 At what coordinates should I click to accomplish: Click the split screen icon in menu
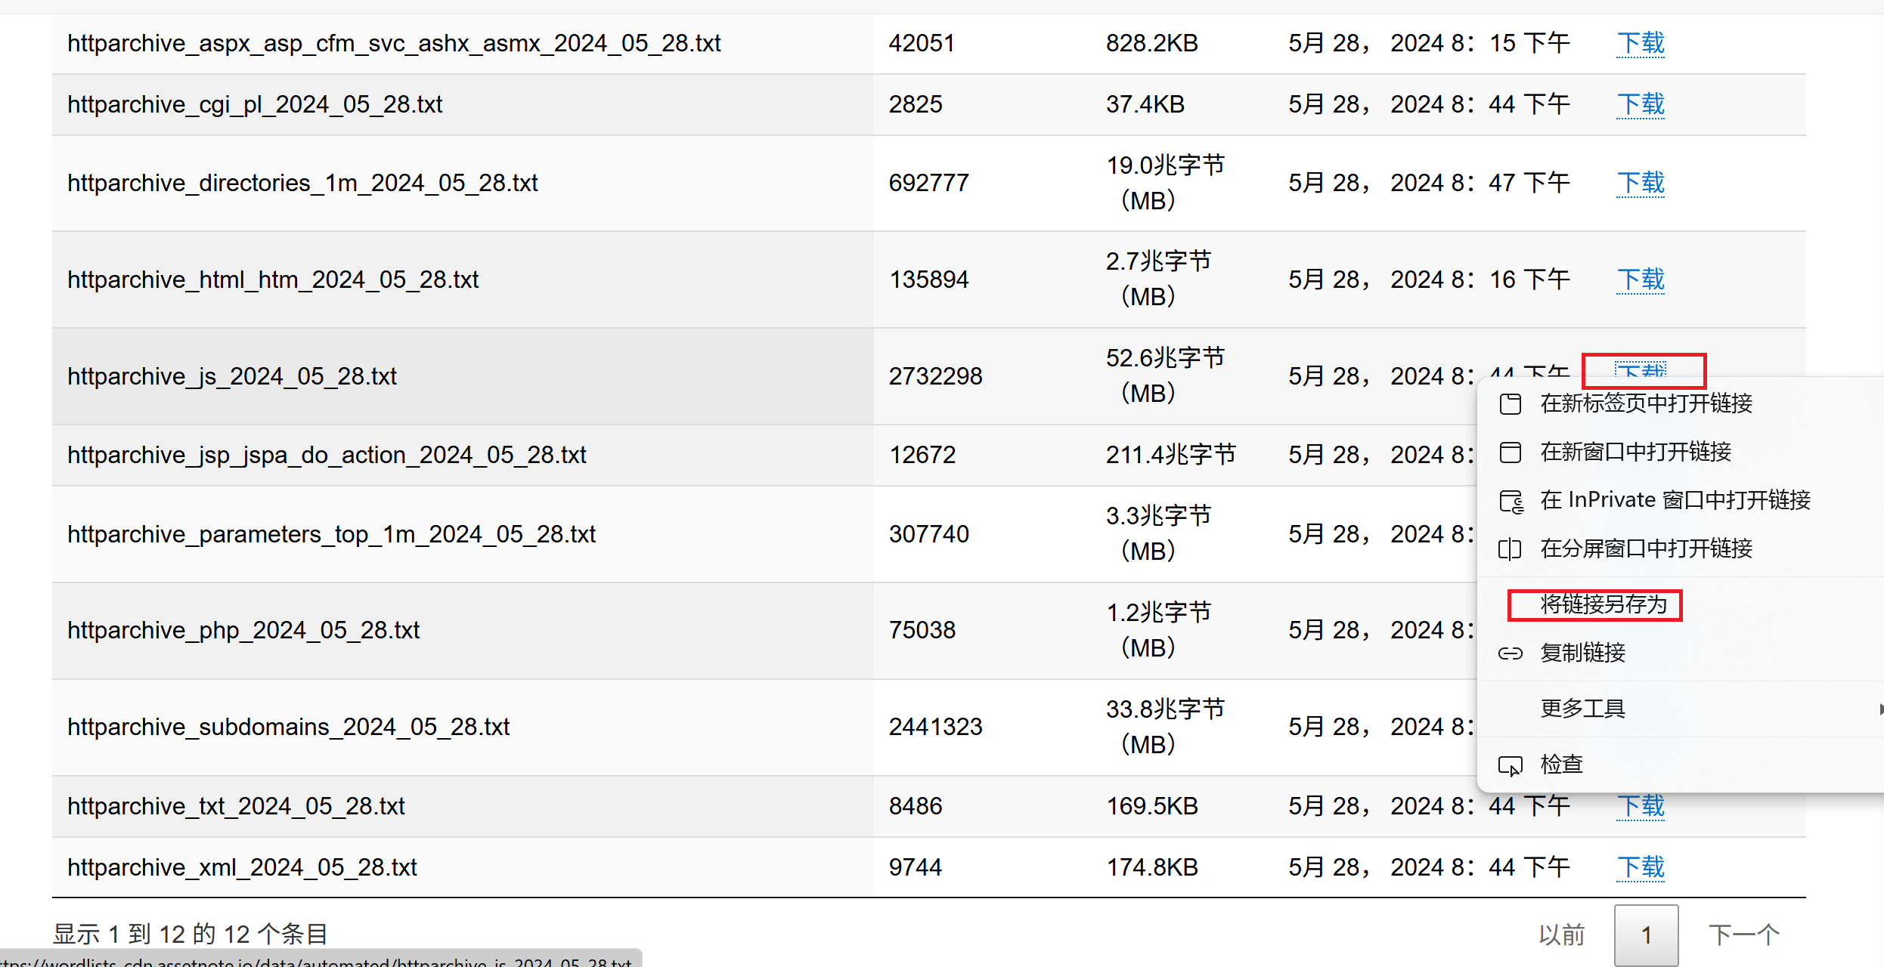1510,549
